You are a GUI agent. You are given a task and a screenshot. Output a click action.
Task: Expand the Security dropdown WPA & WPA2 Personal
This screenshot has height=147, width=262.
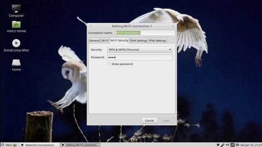point(140,49)
